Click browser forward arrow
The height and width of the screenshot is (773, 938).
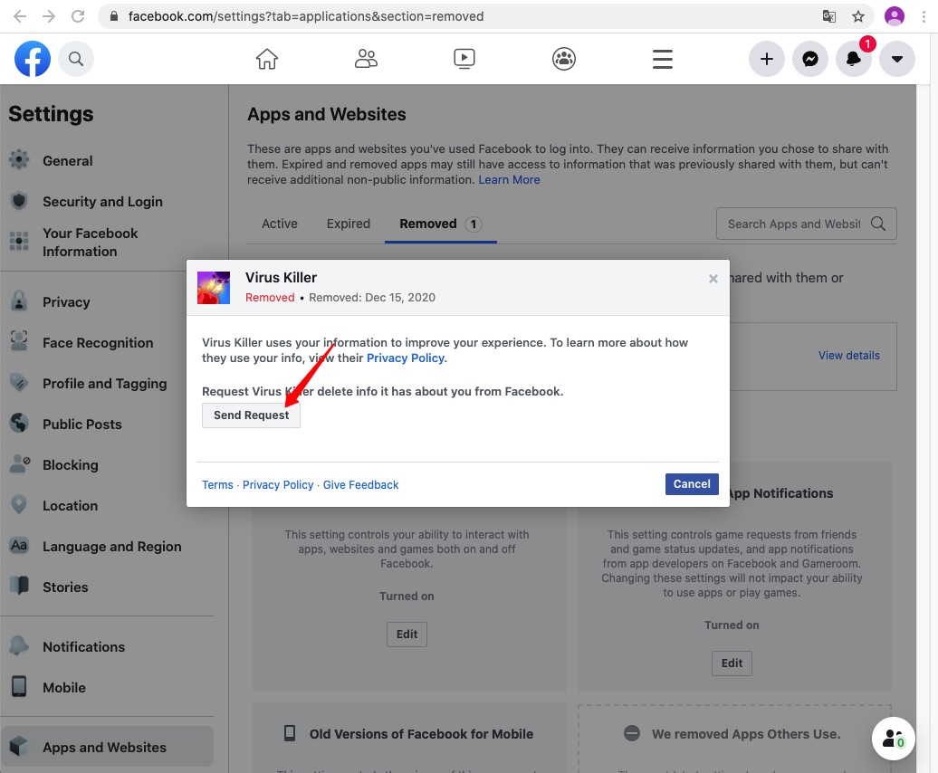(49, 16)
